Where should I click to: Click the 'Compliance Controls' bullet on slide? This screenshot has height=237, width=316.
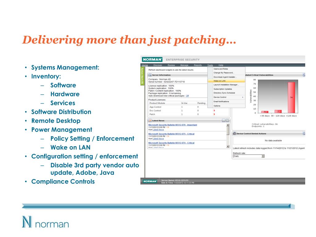click(63, 181)
